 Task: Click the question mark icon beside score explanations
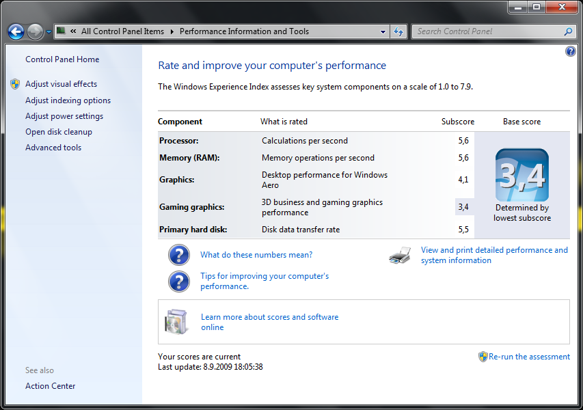(179, 254)
